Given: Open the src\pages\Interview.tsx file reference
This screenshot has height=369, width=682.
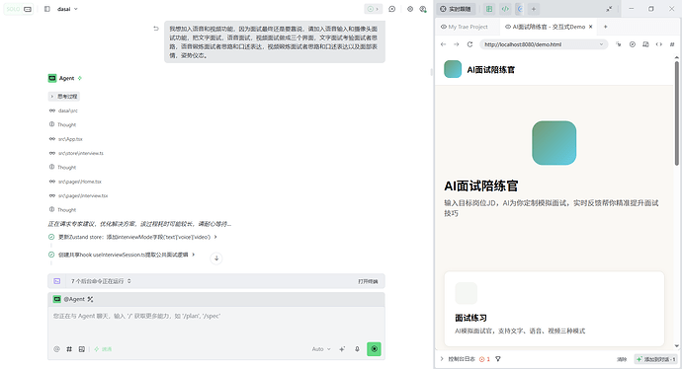Looking at the screenshot, I should point(78,195).
